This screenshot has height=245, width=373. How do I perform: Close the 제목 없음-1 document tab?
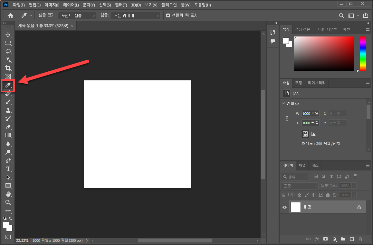(x=72, y=26)
